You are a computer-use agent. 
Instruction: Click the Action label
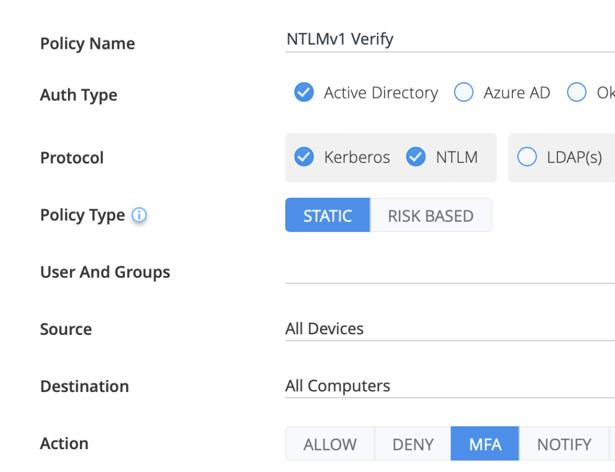64,444
